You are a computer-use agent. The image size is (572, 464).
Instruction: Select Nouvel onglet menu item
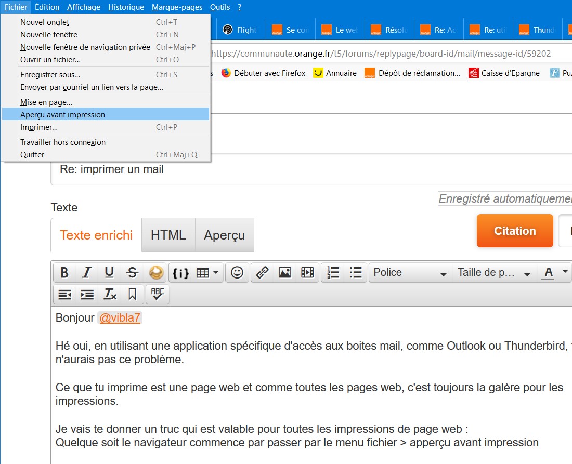pos(106,22)
